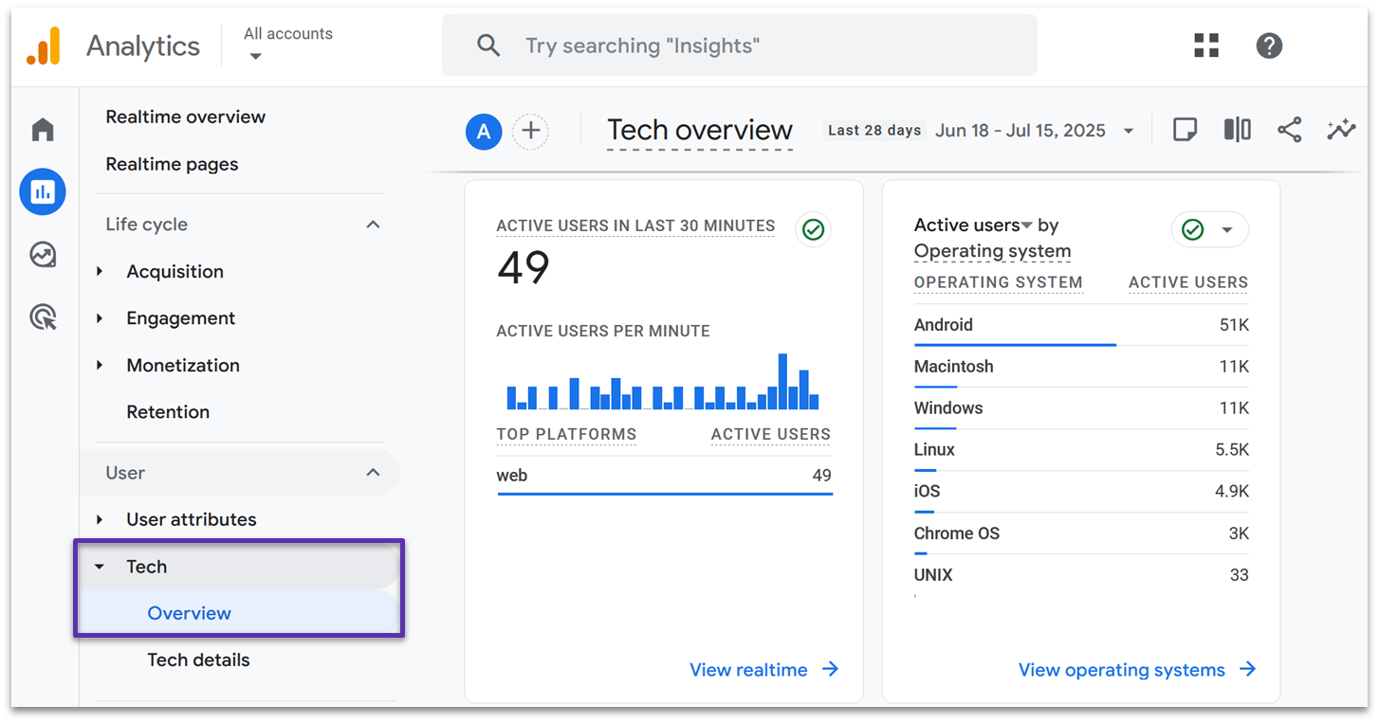The height and width of the screenshot is (723, 1379).
Task: Expand the Monetization menu
Action: [100, 365]
